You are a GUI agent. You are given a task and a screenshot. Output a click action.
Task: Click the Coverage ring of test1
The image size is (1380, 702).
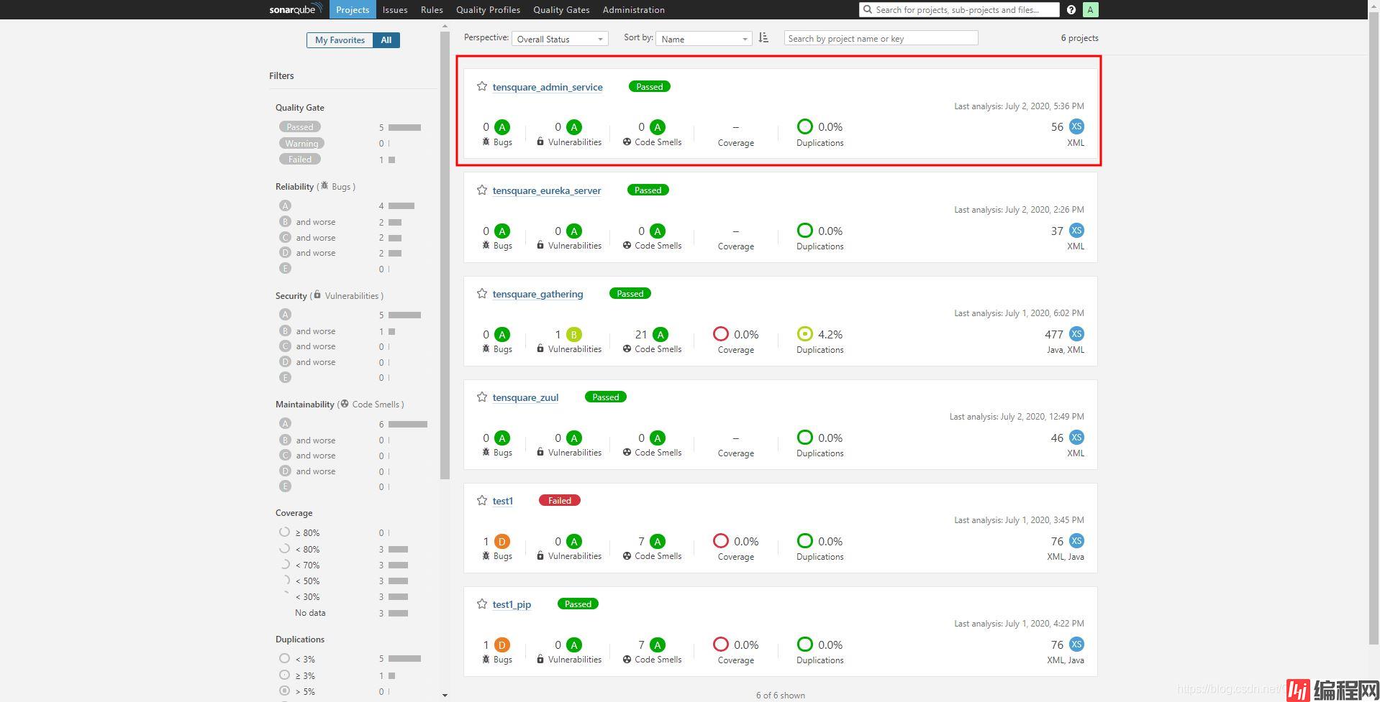click(720, 540)
